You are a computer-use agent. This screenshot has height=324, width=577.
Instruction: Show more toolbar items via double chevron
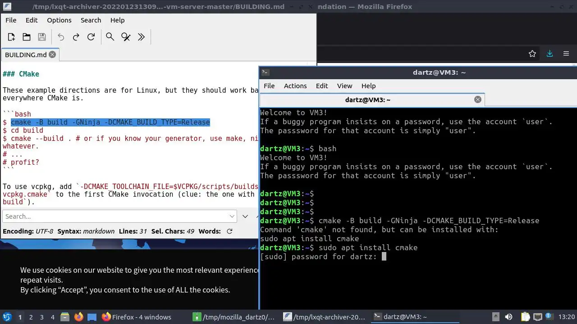(141, 37)
